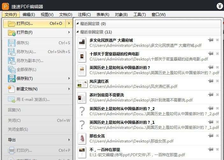Pin the 凤庆滇红茶 recent file
The width and height of the screenshot is (224, 160).
211,81
